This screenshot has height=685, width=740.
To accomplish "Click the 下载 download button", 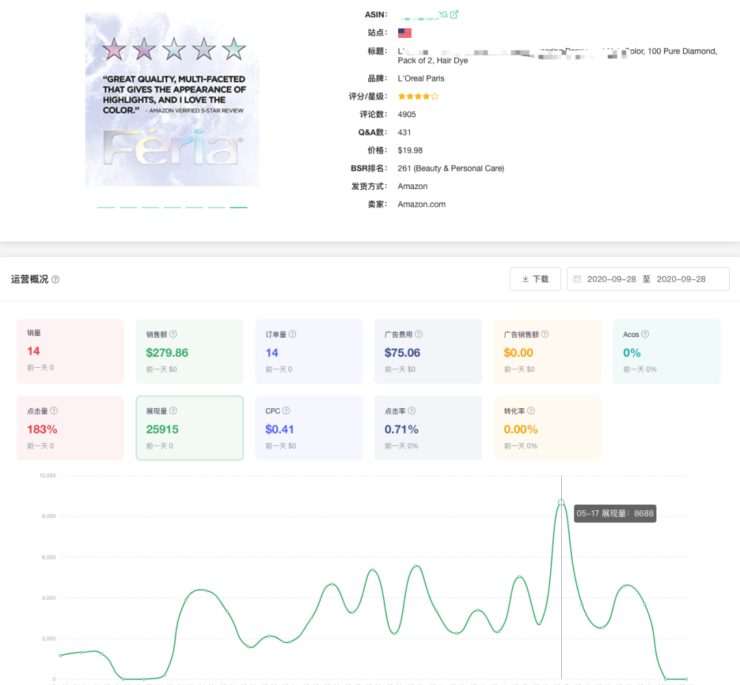I will tap(535, 279).
